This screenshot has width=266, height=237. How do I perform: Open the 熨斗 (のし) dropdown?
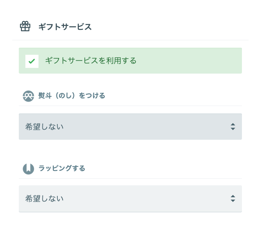tap(130, 127)
